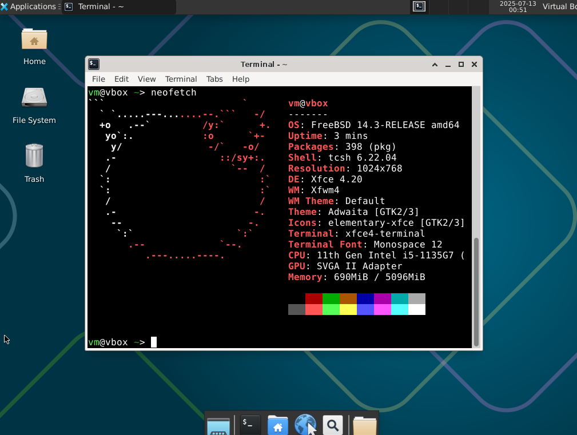The height and width of the screenshot is (435, 577).
Task: Open the window menu icon in the Terminal title bar
Action: (94, 65)
